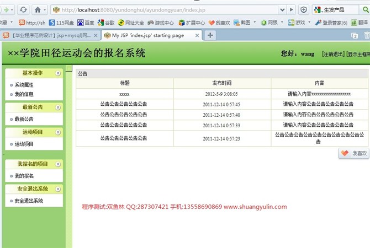Collapse the 运动项目 panel

coord(58,133)
